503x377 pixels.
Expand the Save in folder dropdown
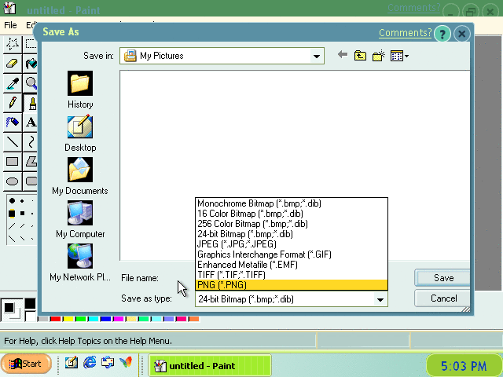316,56
